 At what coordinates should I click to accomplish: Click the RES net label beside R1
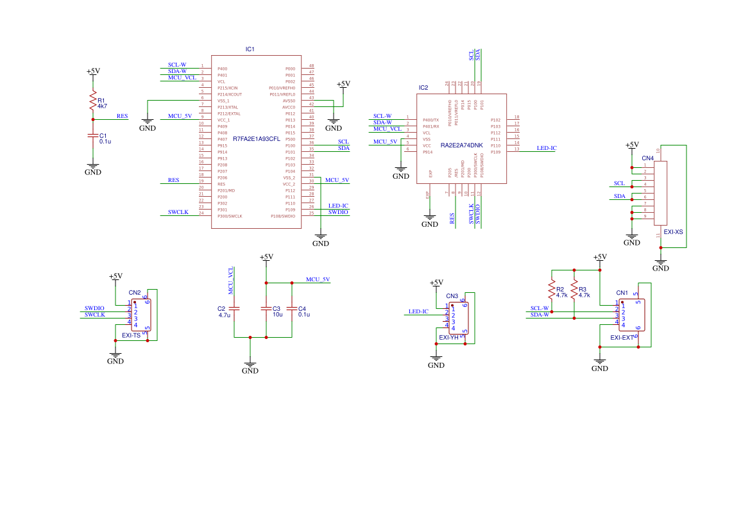click(x=123, y=116)
